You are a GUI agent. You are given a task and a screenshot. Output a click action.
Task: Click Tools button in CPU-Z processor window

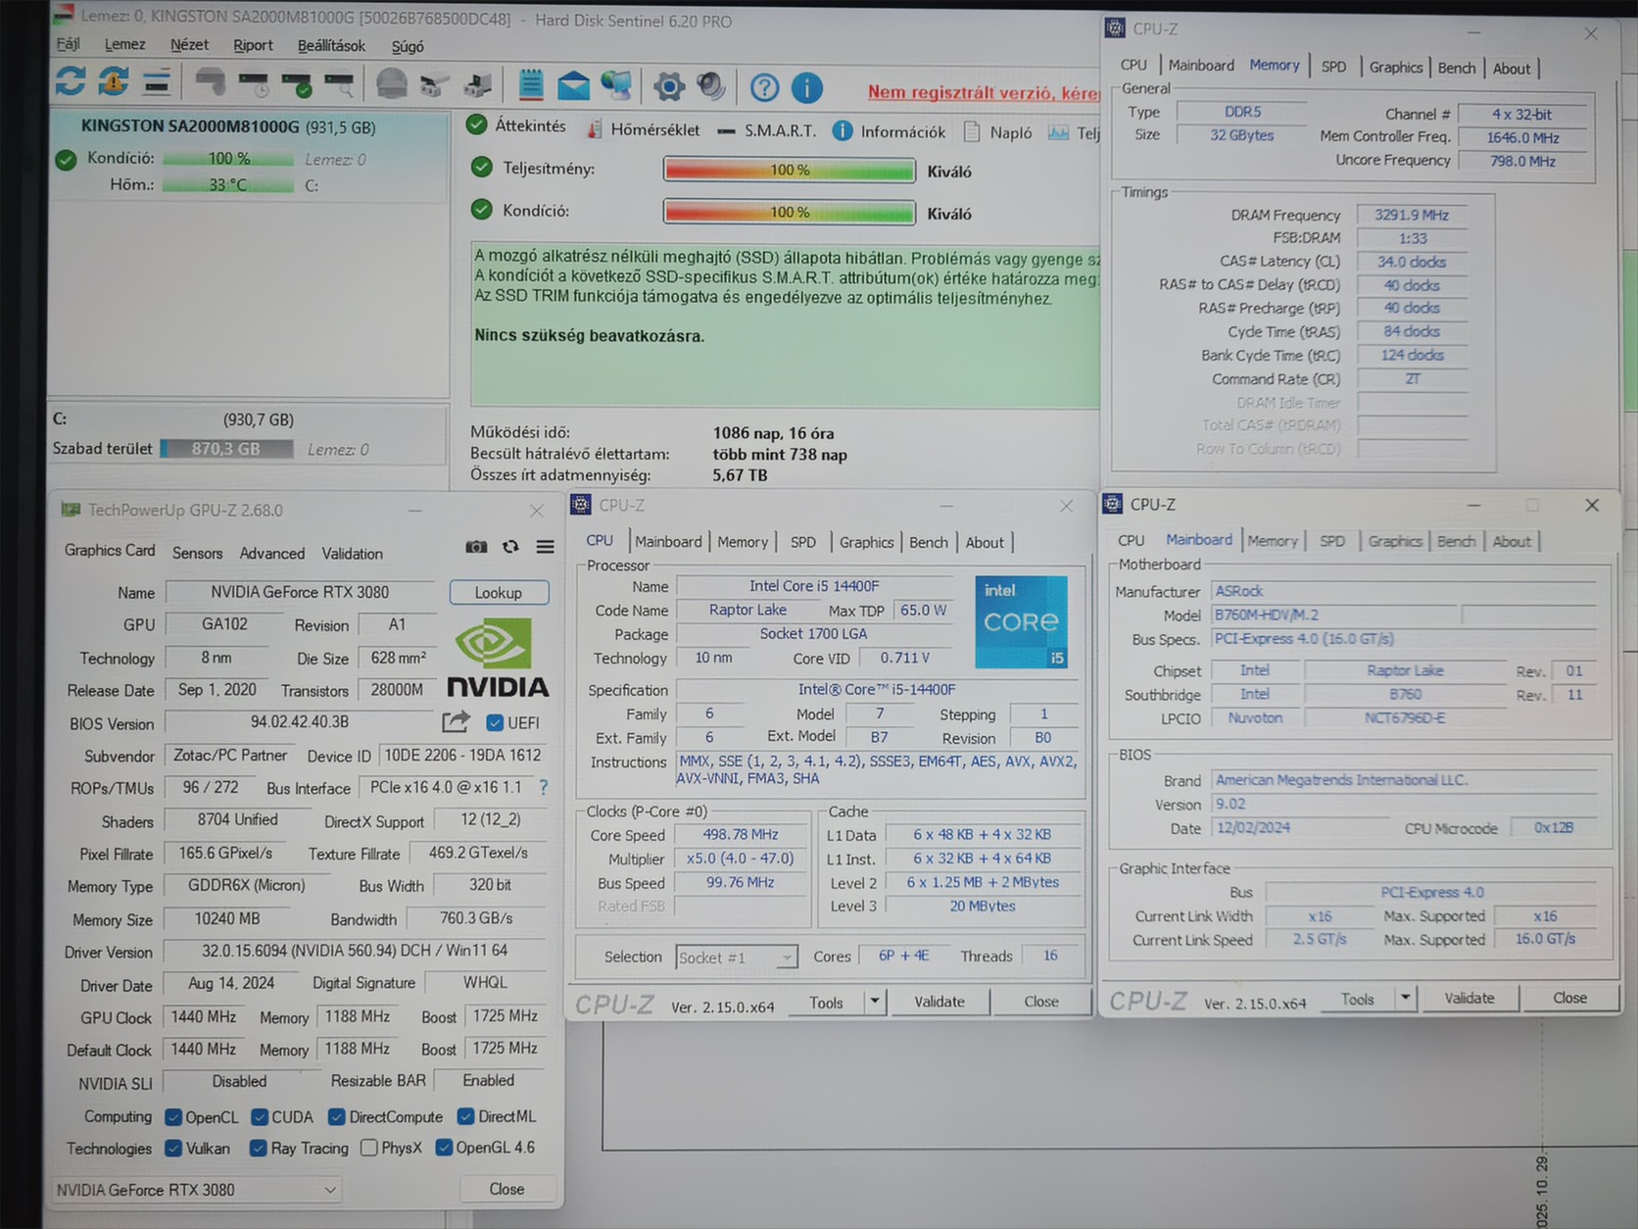coord(826,1002)
